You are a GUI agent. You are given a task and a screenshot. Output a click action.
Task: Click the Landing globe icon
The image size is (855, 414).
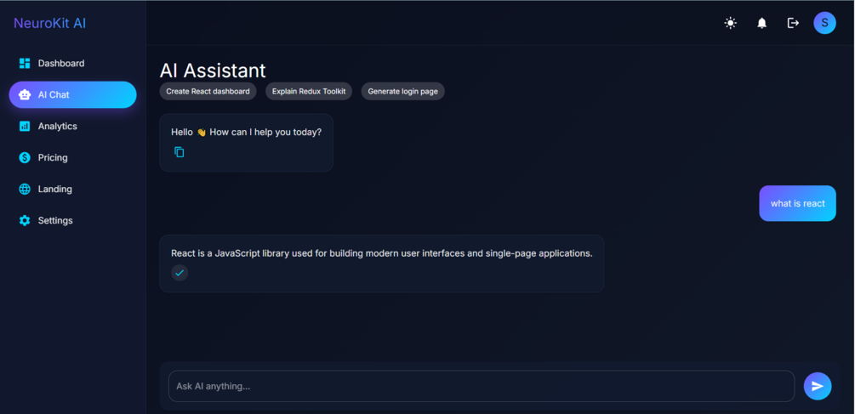25,189
